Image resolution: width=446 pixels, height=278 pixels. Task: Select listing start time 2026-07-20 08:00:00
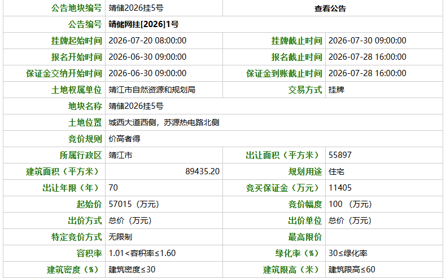147,41
